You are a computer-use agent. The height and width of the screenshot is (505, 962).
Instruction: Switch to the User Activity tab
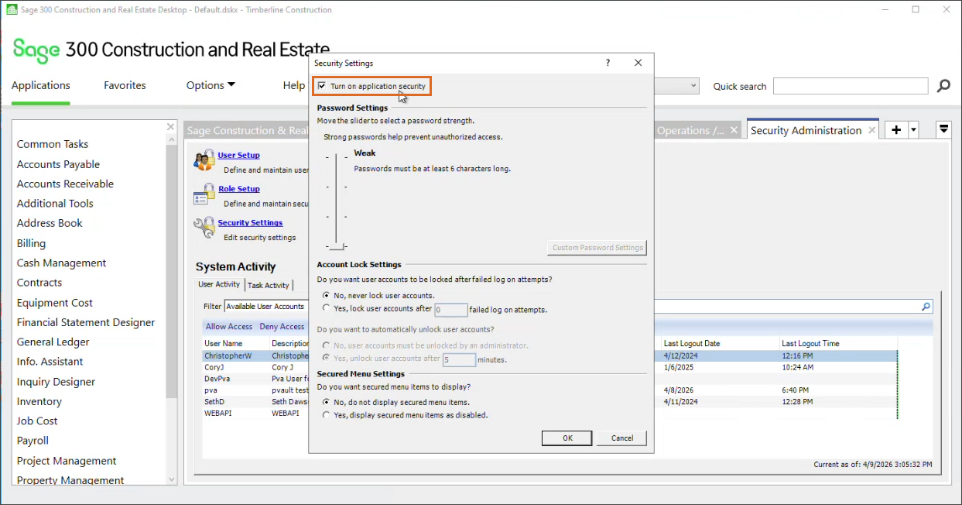tap(219, 284)
